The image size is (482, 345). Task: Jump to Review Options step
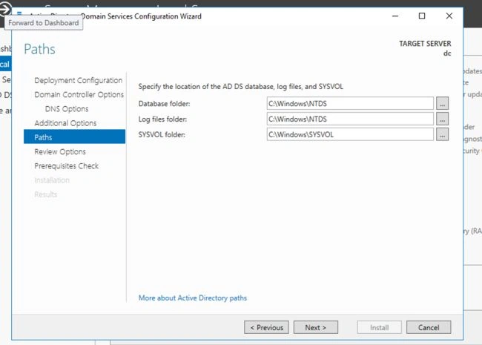[x=60, y=151]
